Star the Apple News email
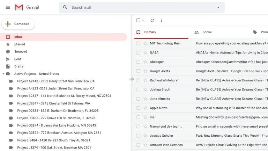The height and width of the screenshot is (151, 268). [x=145, y=108]
